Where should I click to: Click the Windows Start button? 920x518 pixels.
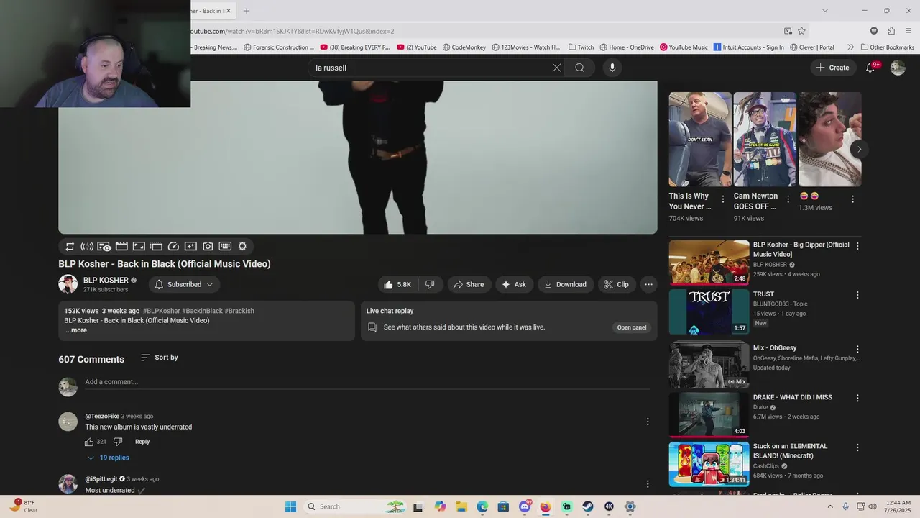(290, 506)
